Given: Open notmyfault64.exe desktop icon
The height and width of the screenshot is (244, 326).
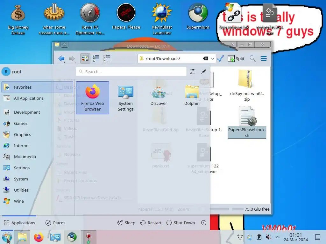Looking at the screenshot, I should coord(270,20).
